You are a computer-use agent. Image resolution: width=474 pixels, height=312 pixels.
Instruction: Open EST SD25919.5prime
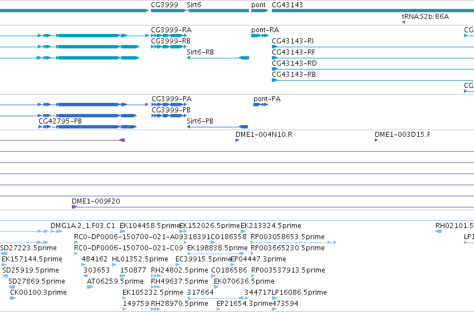31,270
